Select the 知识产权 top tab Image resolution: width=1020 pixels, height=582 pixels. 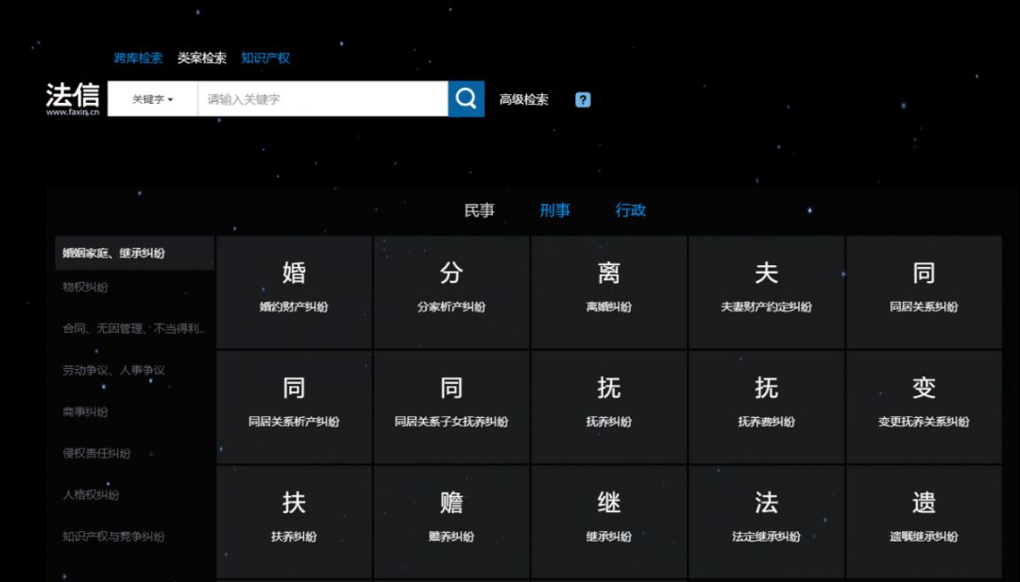[265, 58]
